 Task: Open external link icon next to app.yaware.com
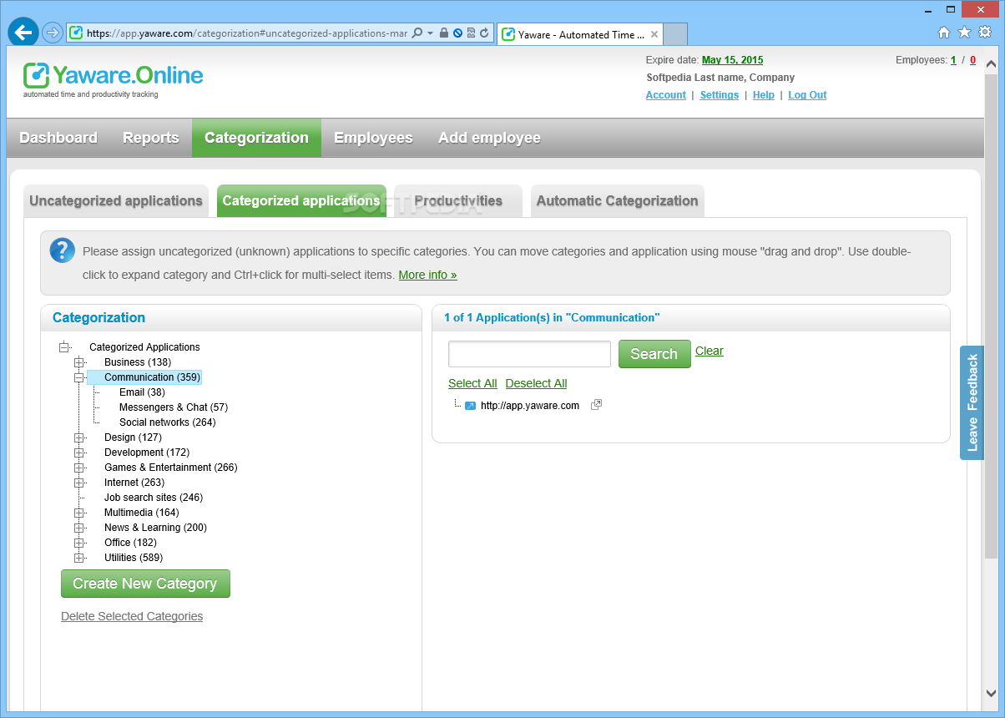[x=596, y=405]
